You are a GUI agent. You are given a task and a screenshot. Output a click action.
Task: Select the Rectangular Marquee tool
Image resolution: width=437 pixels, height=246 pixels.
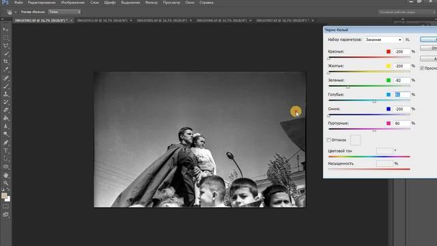(x=5, y=38)
